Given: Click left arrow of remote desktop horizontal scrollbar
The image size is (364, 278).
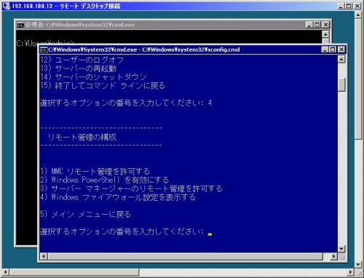Looking at the screenshot, I should [6, 272].
